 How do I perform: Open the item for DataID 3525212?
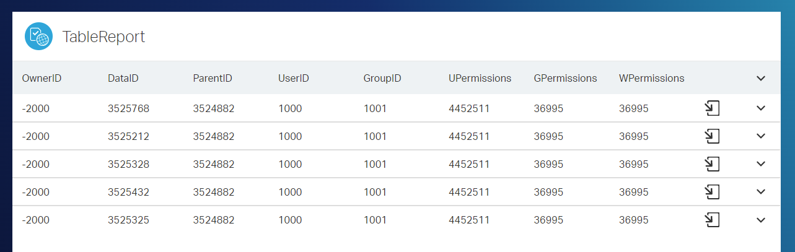(x=712, y=136)
